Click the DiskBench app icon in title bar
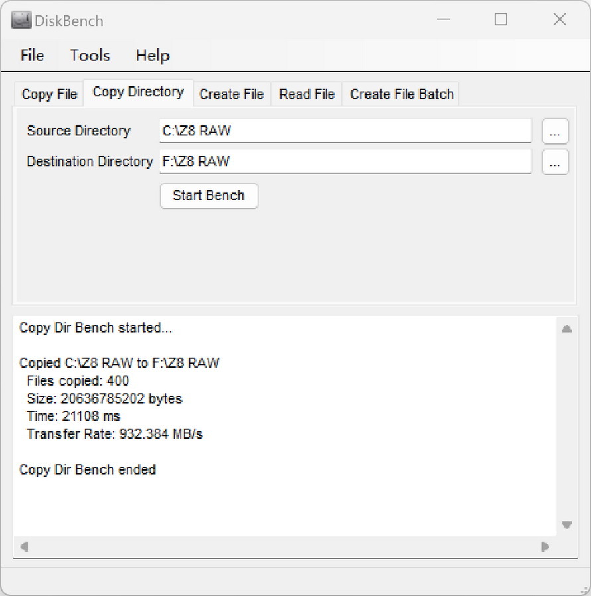This screenshot has height=596, width=591. [x=21, y=20]
